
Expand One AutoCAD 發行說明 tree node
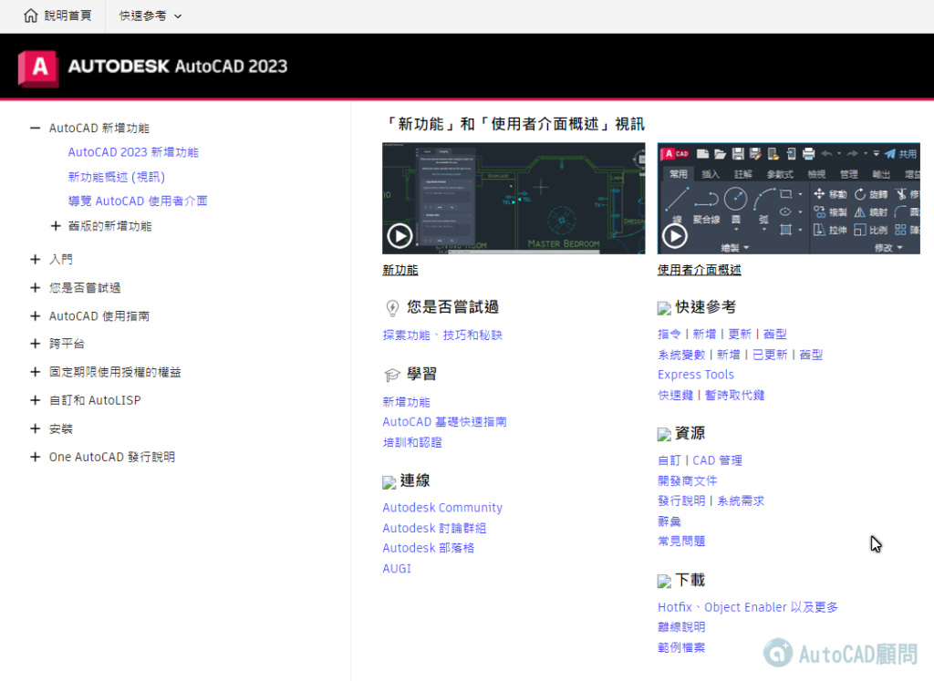(36, 457)
